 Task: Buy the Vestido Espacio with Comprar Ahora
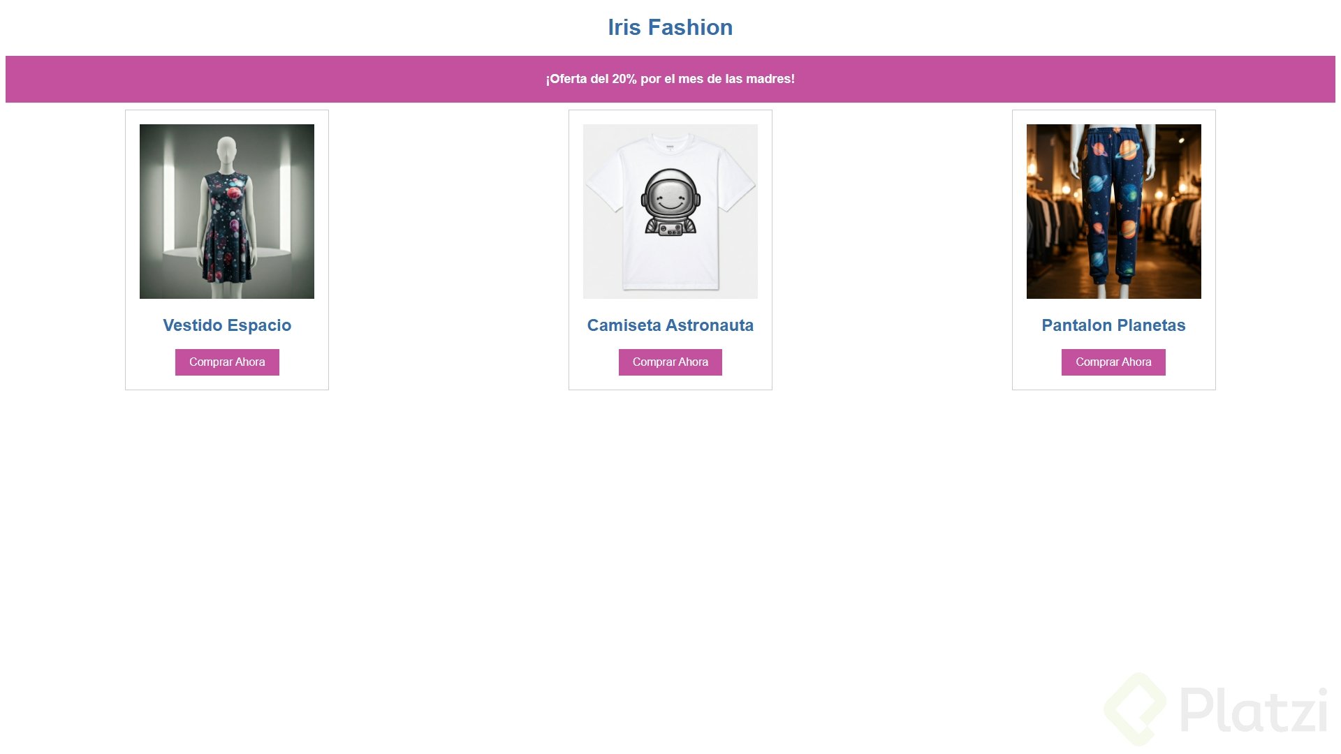227,362
